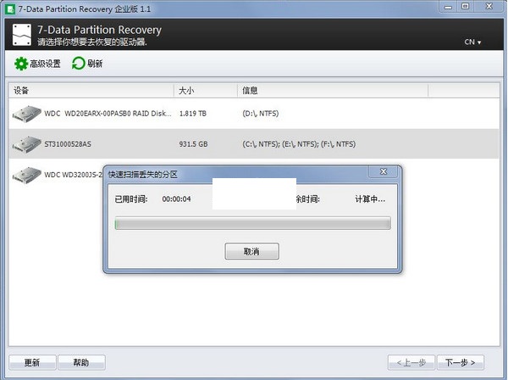This screenshot has width=508, height=380.
Task: Click the (D:\, NTFS) info text
Action: [261, 114]
